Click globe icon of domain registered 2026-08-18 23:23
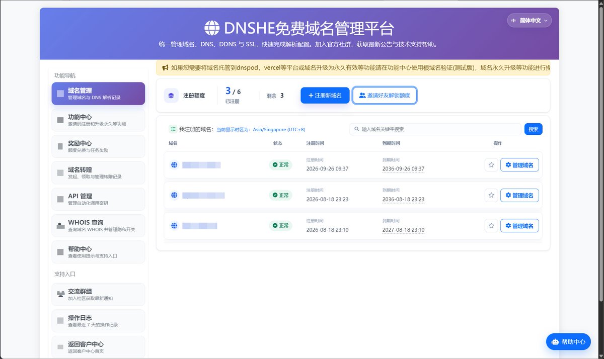604x359 pixels. 174,195
